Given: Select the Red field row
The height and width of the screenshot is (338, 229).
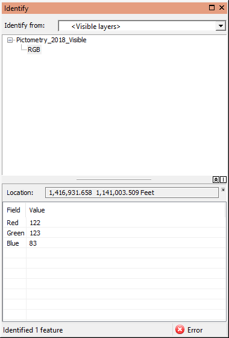Looking at the screenshot, I should tap(114, 223).
